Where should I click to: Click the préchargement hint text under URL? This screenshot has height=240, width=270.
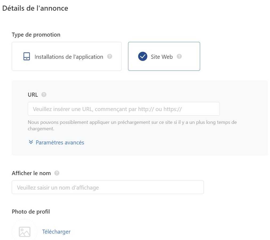132,125
